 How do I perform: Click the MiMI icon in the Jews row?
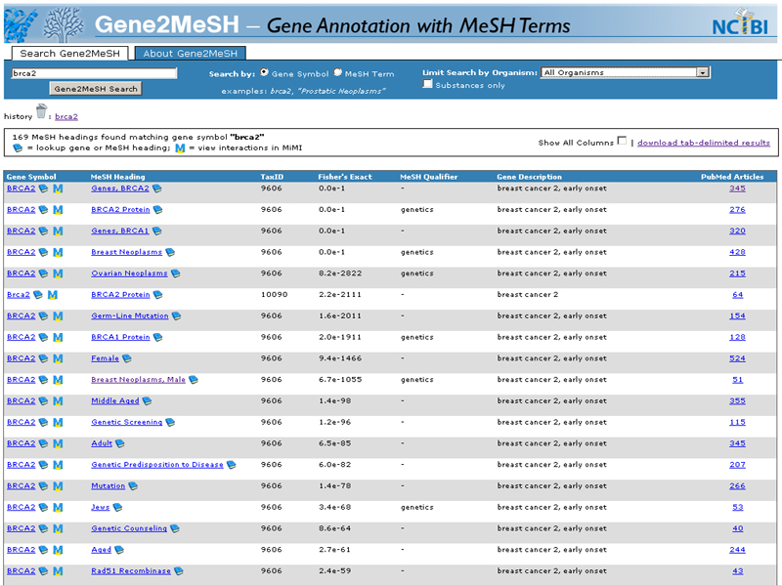coord(58,508)
